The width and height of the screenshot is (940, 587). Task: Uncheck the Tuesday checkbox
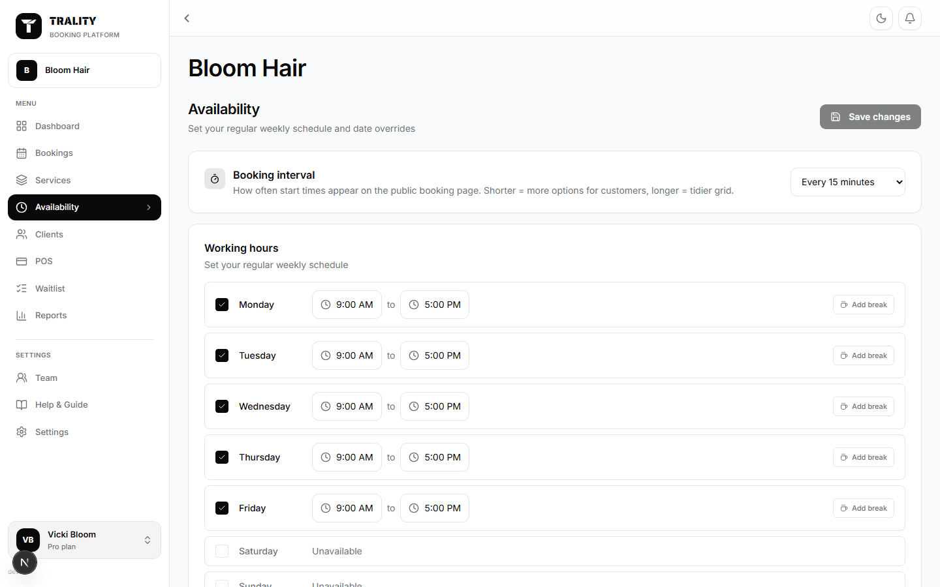point(222,355)
